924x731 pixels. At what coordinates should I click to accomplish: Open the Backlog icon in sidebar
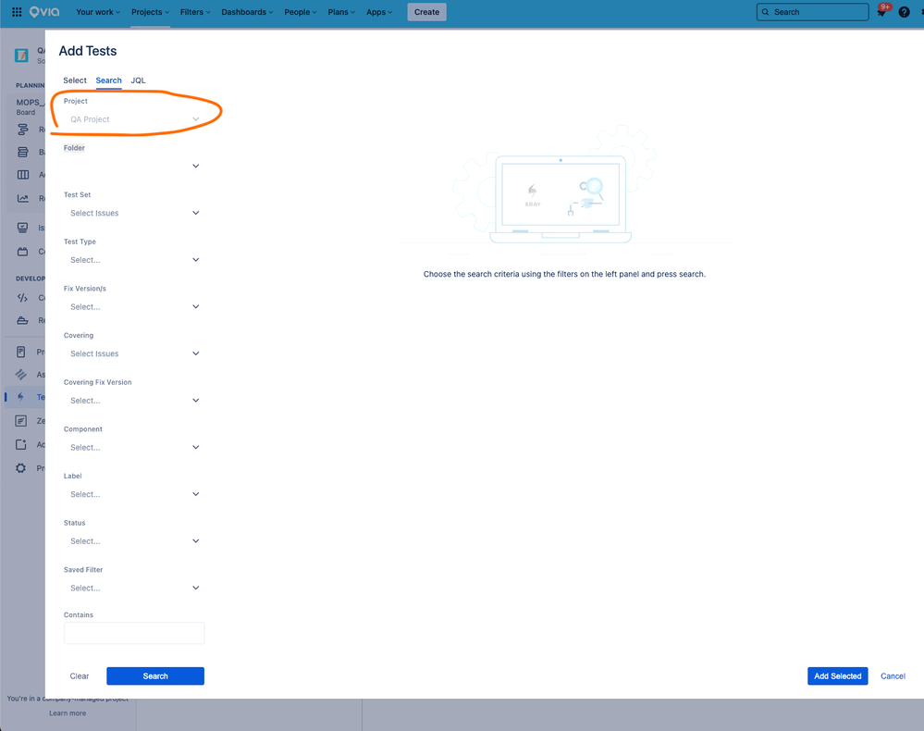pos(22,152)
